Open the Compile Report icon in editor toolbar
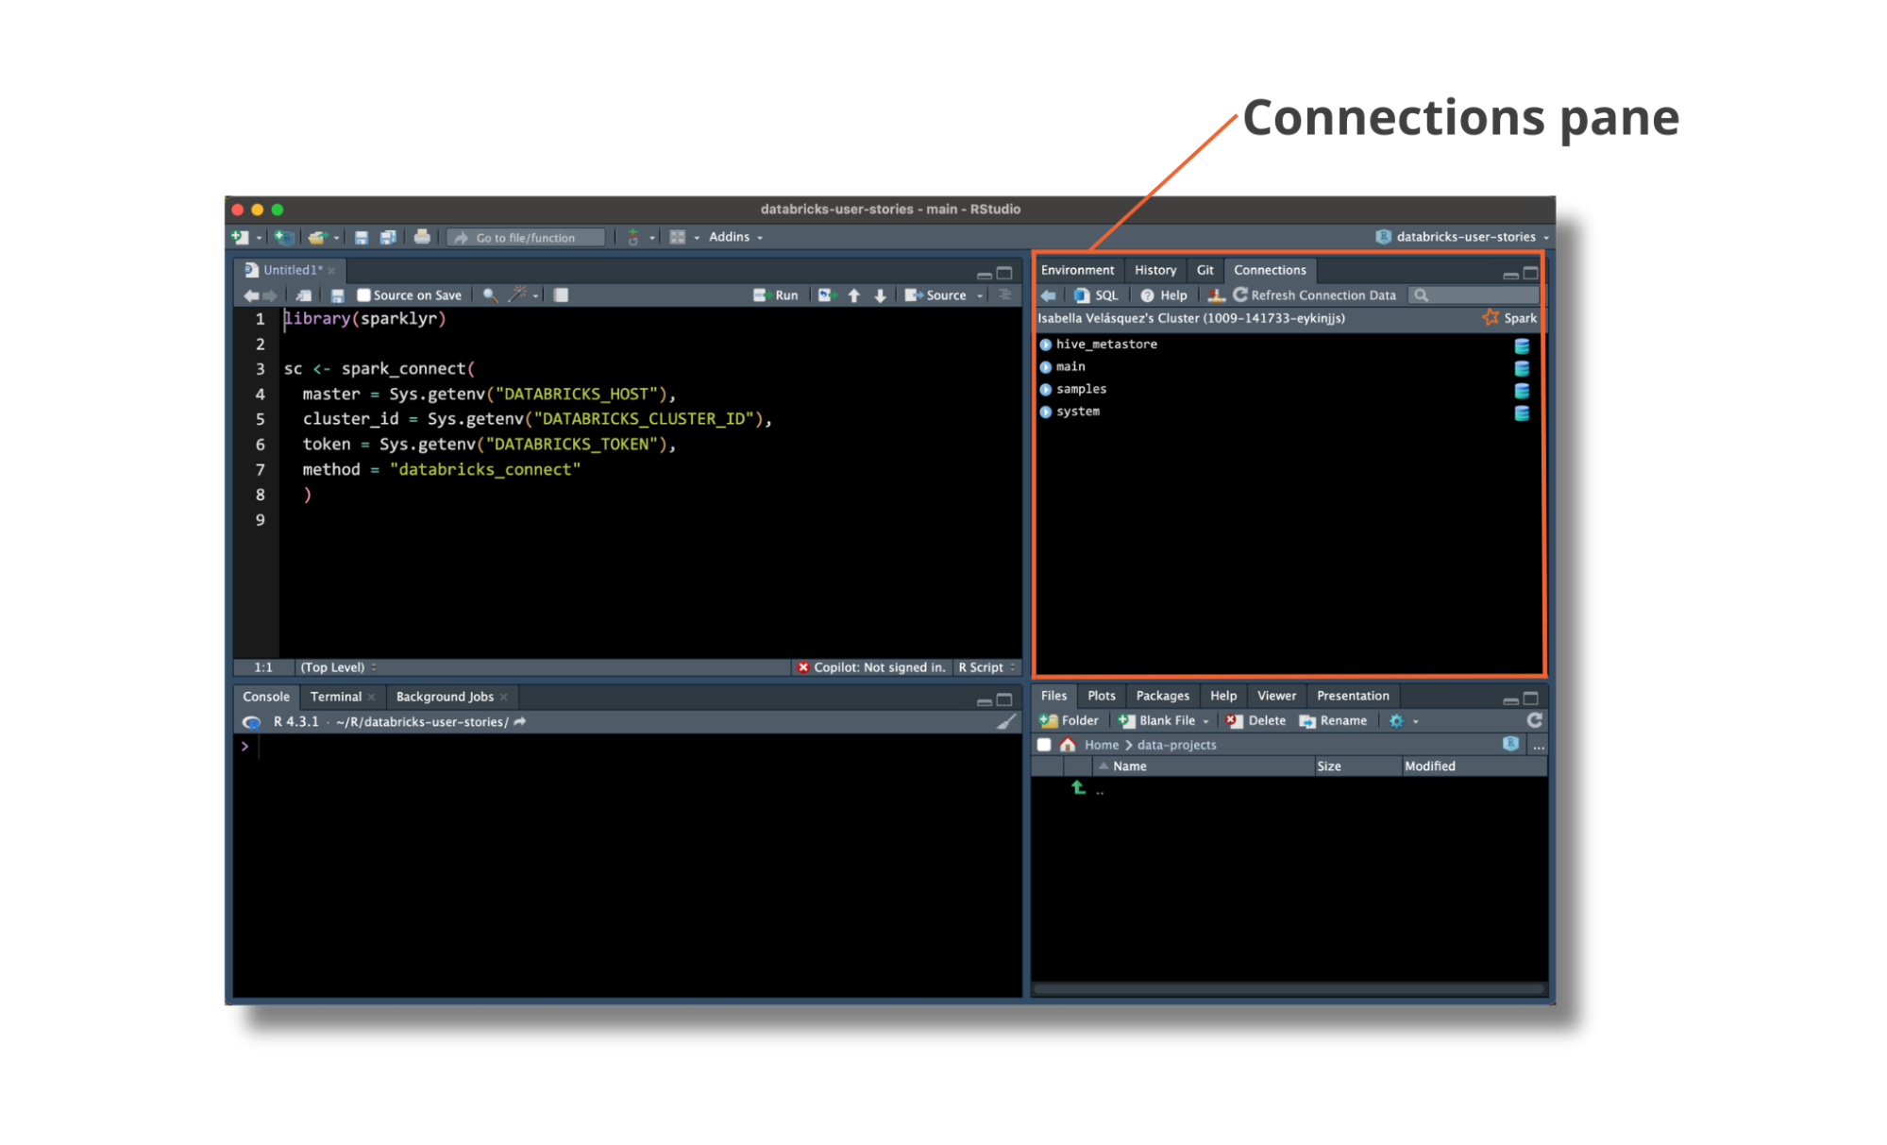 click(x=561, y=295)
